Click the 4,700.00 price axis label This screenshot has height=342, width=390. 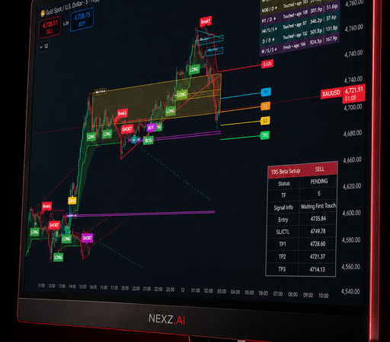click(353, 107)
